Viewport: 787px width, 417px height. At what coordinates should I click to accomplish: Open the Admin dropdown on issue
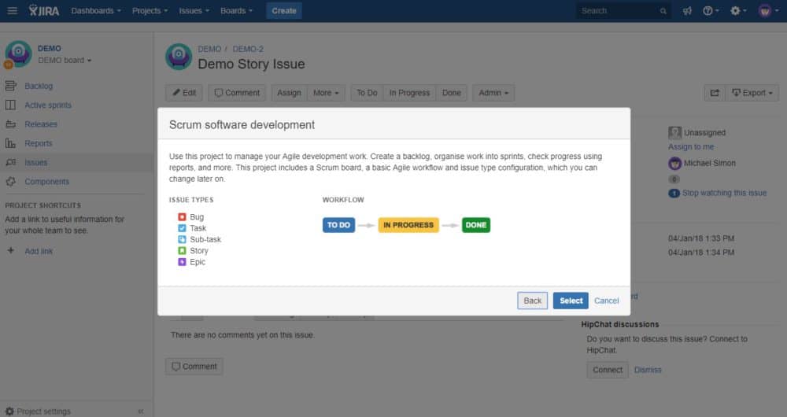point(493,93)
